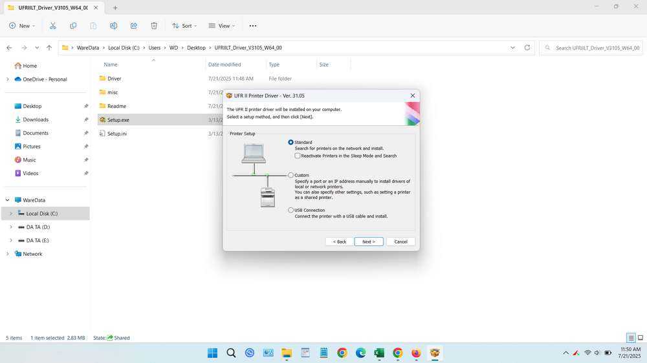Click the Date modified column header

pyautogui.click(x=225, y=65)
